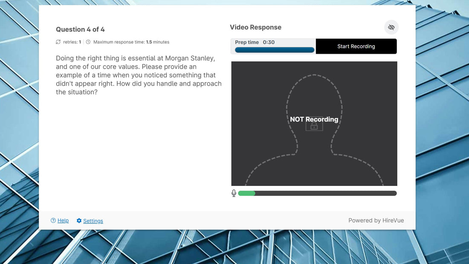Click the "Video Response" heading
Image resolution: width=469 pixels, height=264 pixels.
tap(255, 27)
